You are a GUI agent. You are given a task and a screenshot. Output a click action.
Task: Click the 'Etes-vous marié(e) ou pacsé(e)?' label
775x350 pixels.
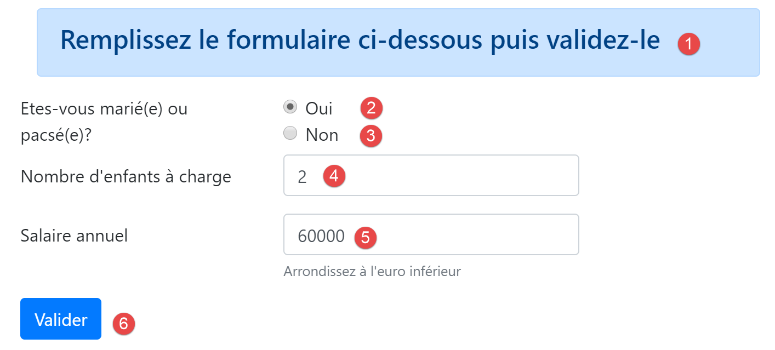point(104,122)
